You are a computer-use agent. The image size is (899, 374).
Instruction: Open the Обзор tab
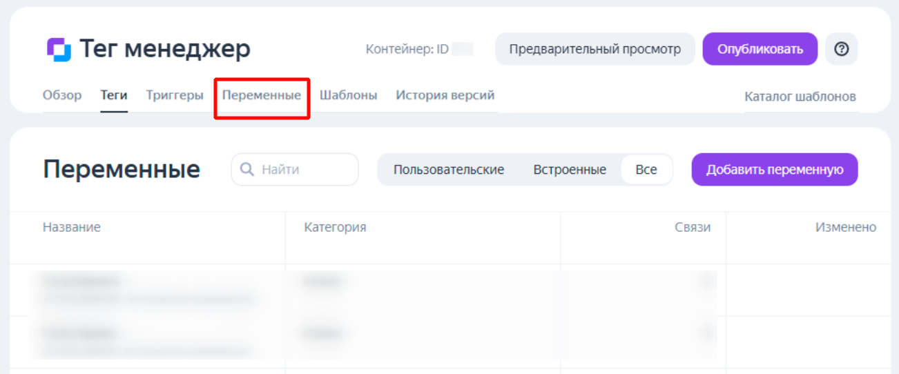pos(62,95)
